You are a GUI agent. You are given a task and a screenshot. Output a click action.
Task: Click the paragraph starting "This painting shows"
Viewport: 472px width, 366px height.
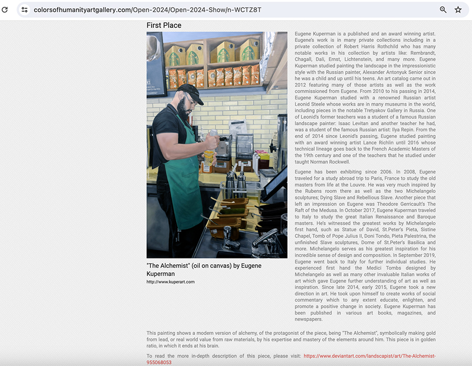291,339
